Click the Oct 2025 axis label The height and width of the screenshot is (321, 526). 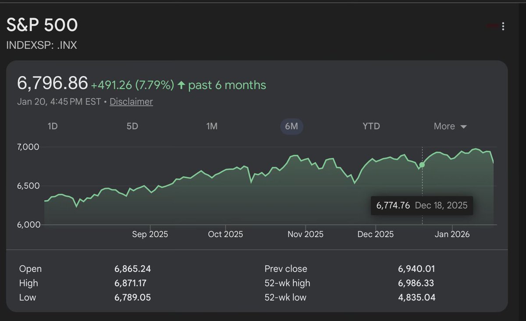pos(225,235)
